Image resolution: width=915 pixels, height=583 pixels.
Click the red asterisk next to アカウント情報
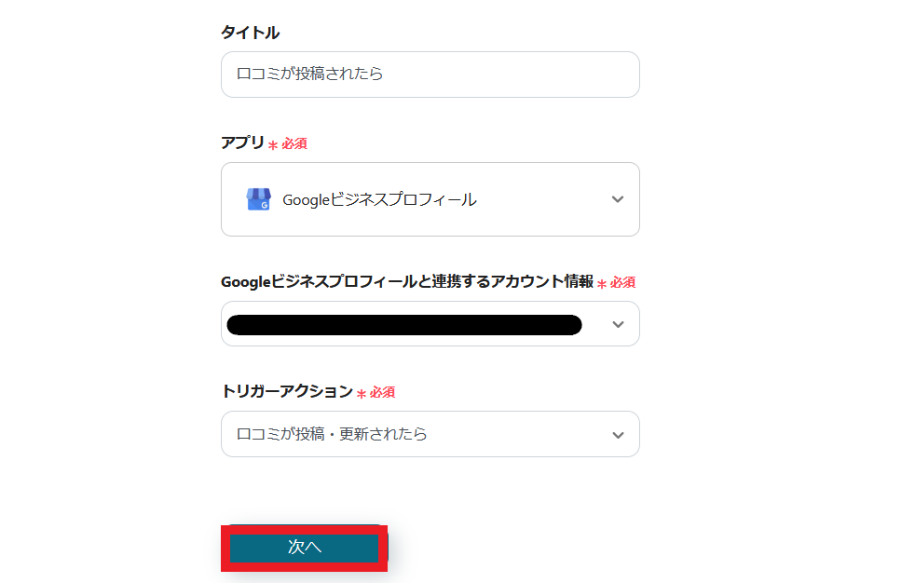click(x=601, y=284)
